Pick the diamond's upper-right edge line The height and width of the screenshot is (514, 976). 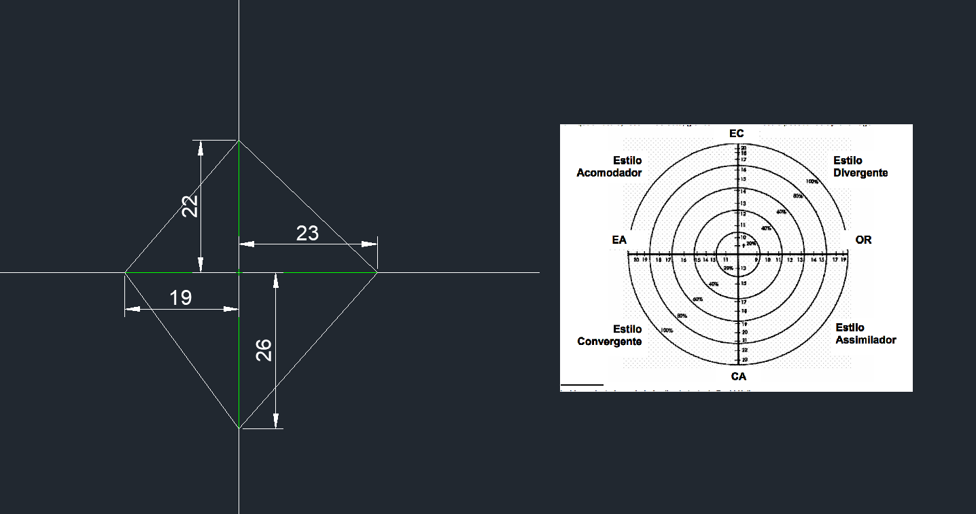308,206
